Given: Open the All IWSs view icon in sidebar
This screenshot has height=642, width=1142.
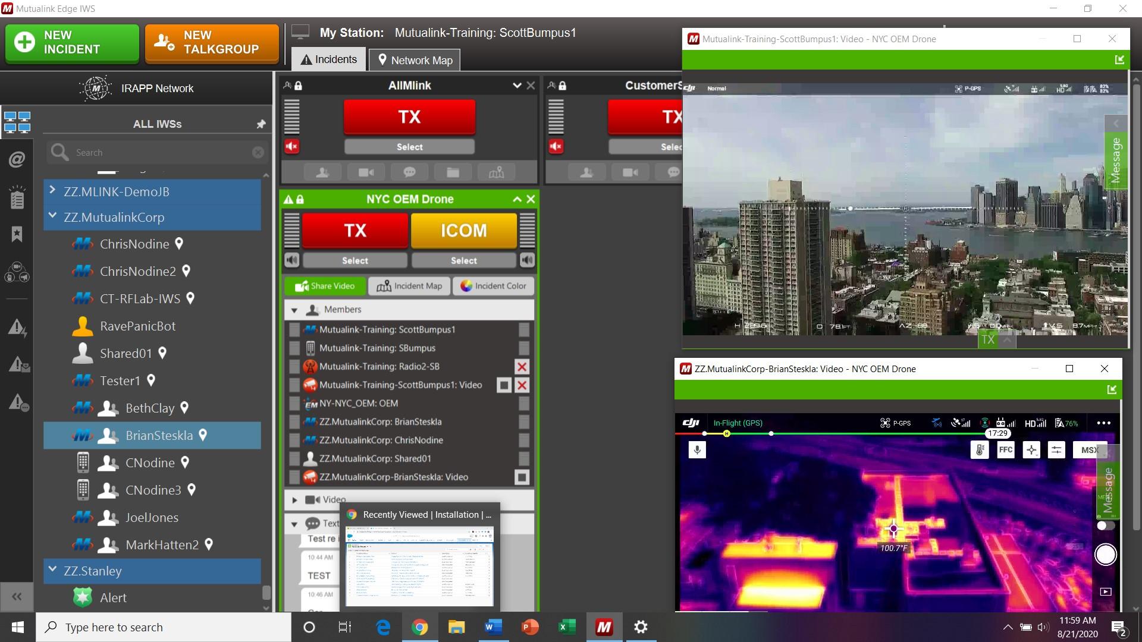Looking at the screenshot, I should [x=17, y=122].
